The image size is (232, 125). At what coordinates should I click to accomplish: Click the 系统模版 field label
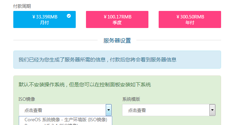coord(131,99)
